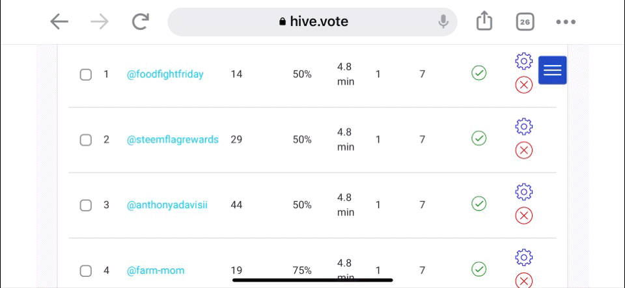The width and height of the screenshot is (625, 288).
Task: Tick the checkbox for row 1 @foodfightfriday
Action: point(86,74)
